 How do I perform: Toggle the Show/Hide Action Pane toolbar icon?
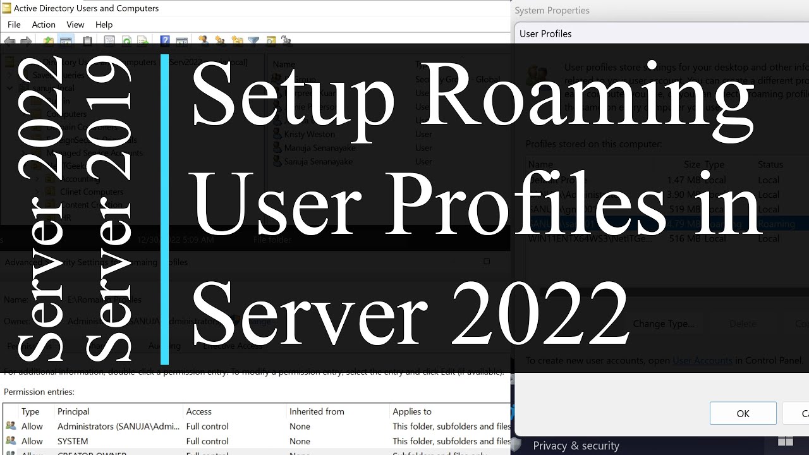click(182, 41)
